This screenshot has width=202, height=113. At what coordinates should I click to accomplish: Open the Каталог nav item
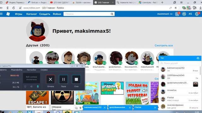click(32, 14)
